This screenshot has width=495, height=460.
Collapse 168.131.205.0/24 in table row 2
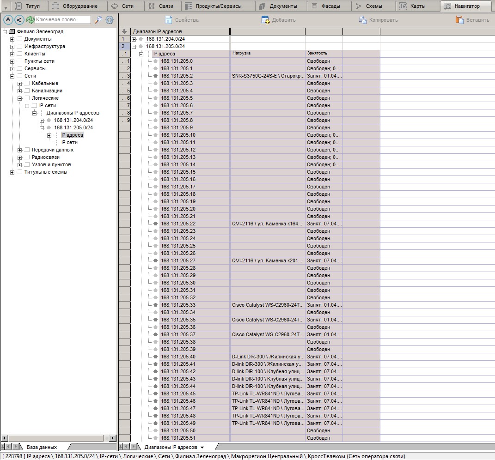[134, 47]
